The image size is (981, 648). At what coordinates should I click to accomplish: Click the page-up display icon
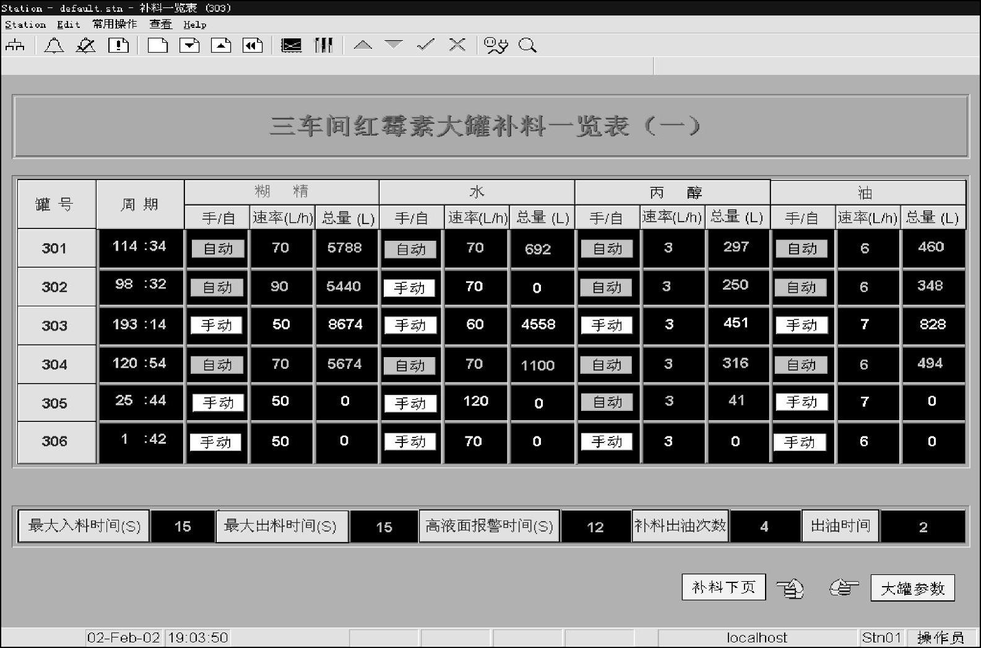coord(221,45)
